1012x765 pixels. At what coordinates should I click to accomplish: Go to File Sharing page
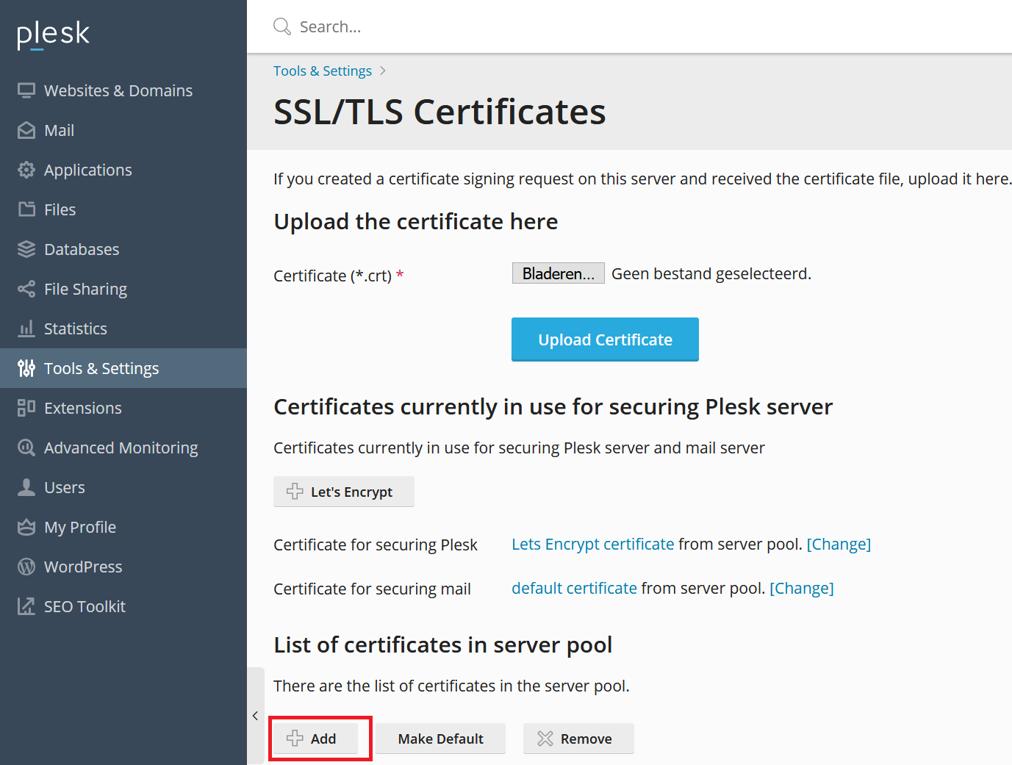tap(123, 289)
